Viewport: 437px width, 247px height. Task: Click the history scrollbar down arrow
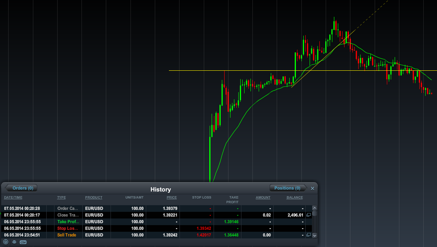(315, 236)
